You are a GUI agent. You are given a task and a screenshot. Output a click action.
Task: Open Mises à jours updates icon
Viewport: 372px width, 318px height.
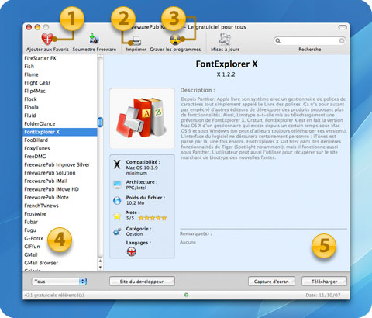(x=225, y=39)
